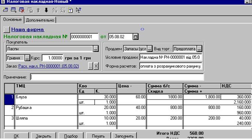The image size is (252, 139).
Task: Open the Заказ order selection ellipsis
Action: (x=91, y=66)
